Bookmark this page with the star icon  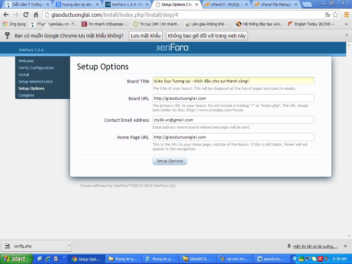tap(335, 15)
